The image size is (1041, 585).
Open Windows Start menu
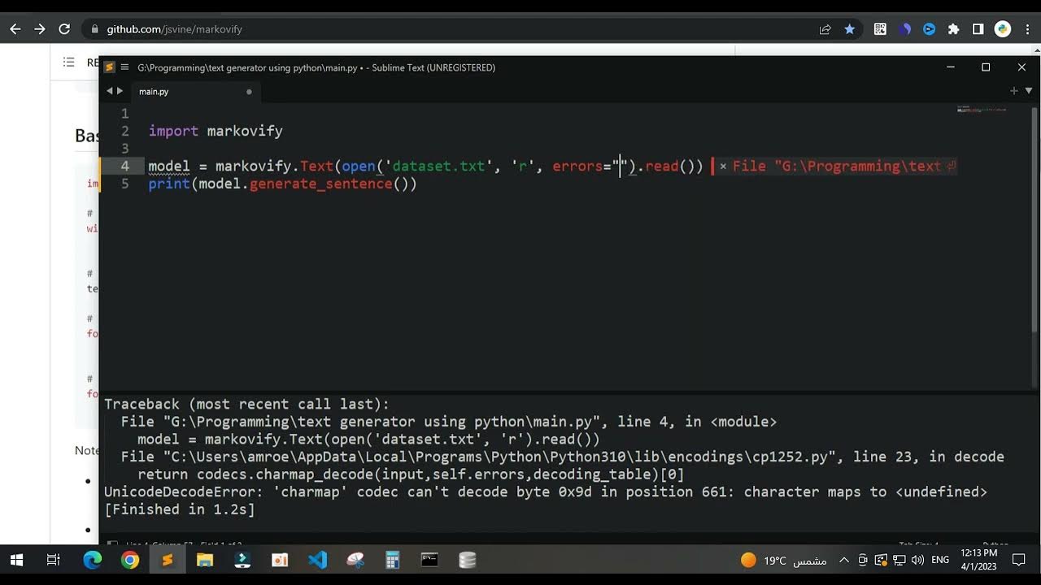coord(16,560)
